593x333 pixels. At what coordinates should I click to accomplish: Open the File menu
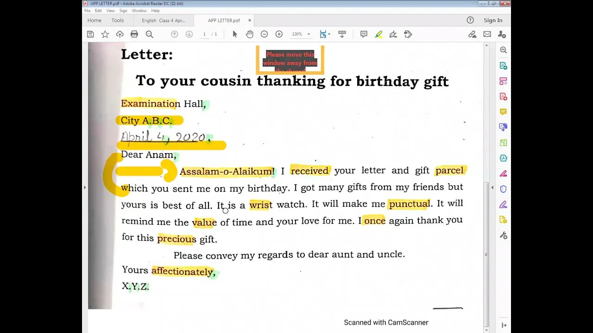coord(87,11)
